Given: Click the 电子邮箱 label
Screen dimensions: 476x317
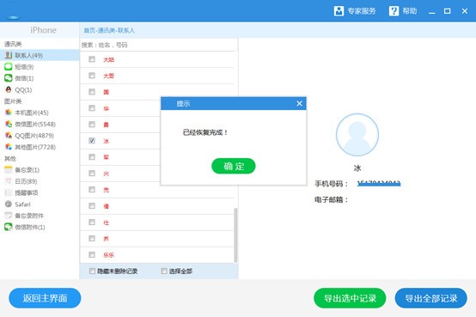Looking at the screenshot, I should [x=331, y=200].
